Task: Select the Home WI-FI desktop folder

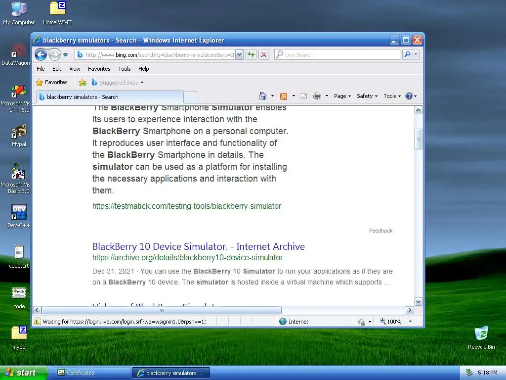Action: point(57,13)
